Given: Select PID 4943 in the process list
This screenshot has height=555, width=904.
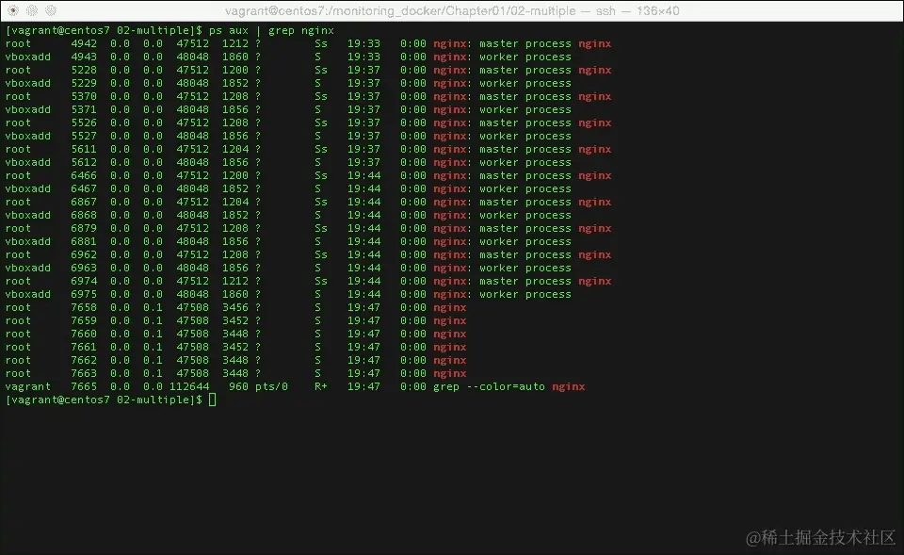Looking at the screenshot, I should tap(84, 57).
